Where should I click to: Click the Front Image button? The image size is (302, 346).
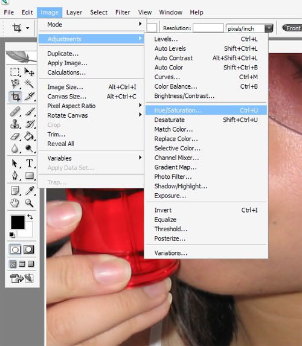pos(292,28)
